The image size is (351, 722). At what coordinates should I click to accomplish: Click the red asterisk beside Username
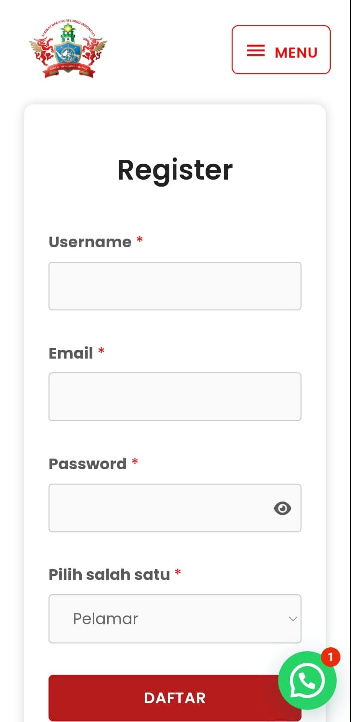coord(140,240)
